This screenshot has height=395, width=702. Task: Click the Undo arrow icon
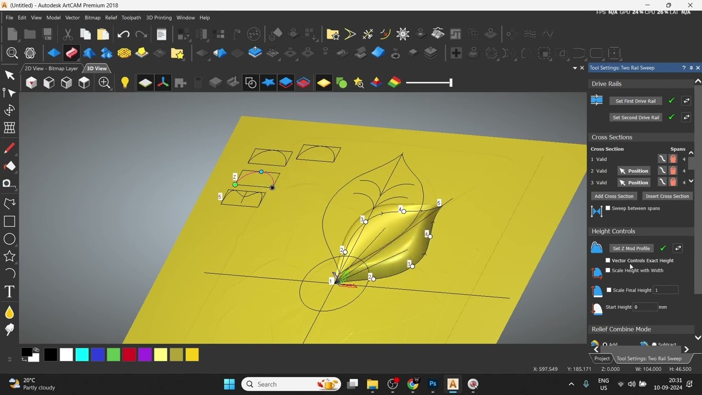coord(123,35)
